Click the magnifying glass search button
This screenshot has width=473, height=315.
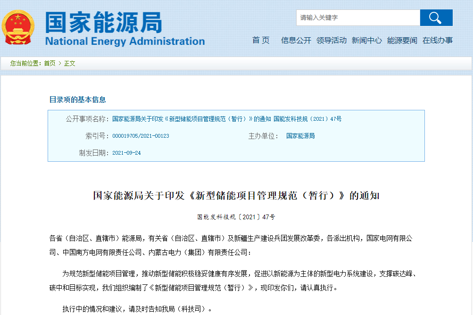[x=436, y=18]
